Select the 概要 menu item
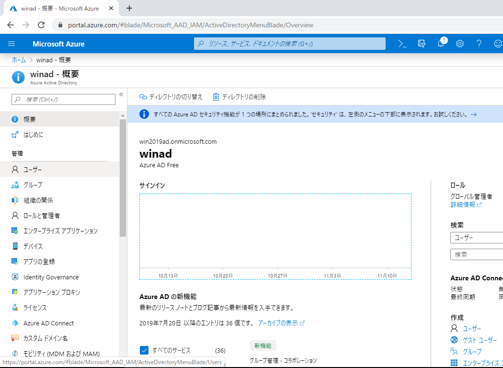 click(59, 119)
